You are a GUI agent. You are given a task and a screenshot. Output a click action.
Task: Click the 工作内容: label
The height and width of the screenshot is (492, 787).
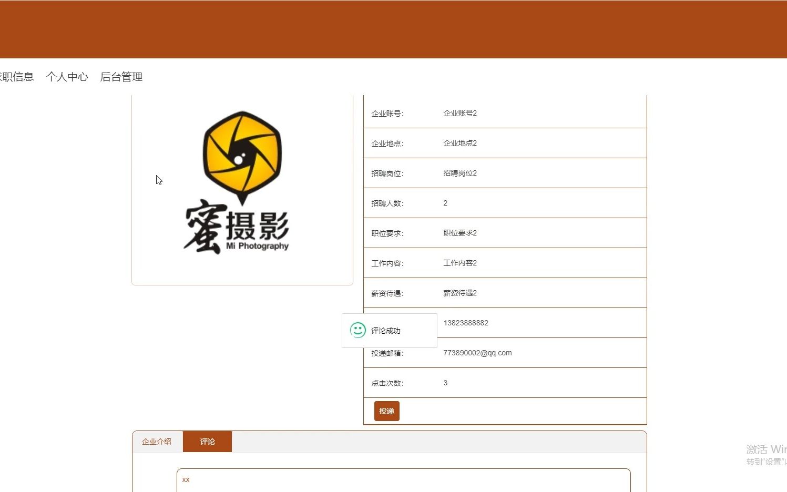387,263
